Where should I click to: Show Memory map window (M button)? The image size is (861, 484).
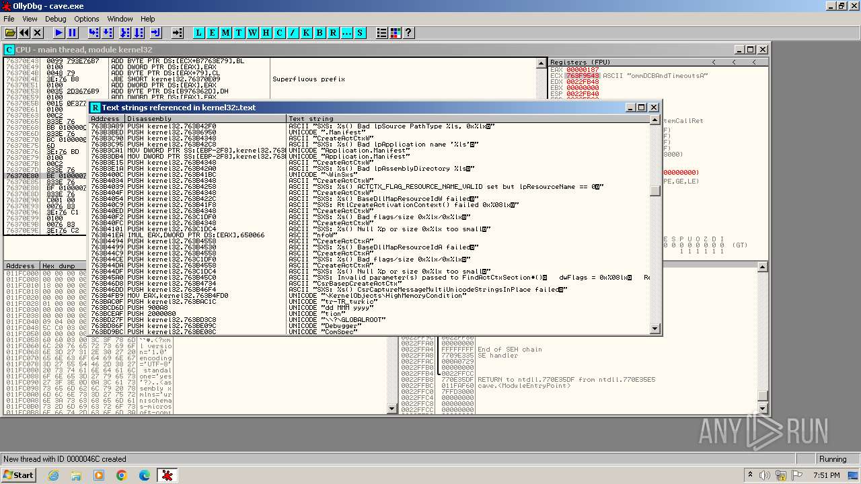tap(226, 32)
